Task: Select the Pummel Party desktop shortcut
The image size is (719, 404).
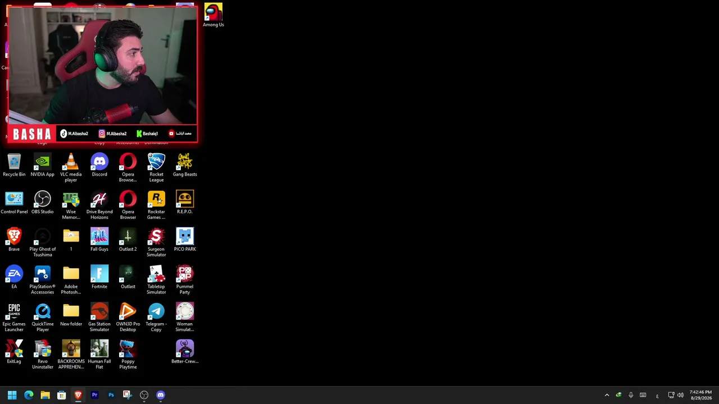Action: pyautogui.click(x=185, y=280)
